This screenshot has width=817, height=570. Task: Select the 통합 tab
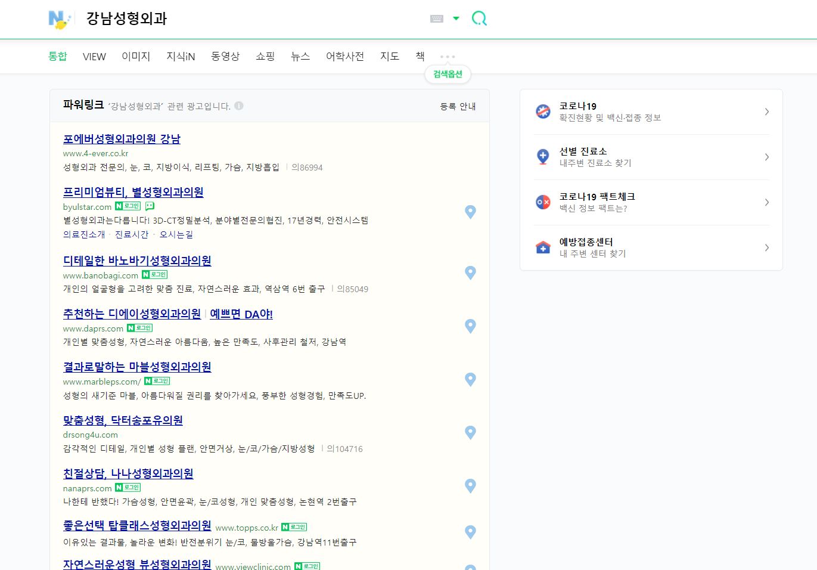tap(58, 56)
